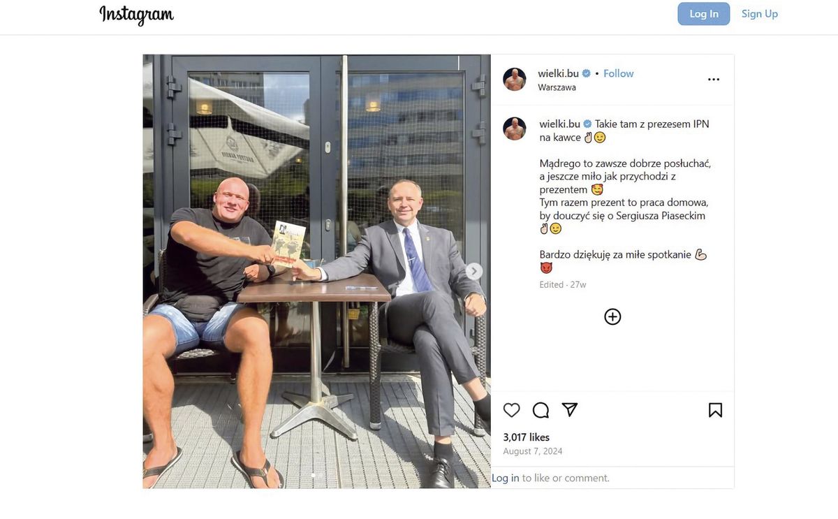Open the August 7, 2024 date link

[533, 451]
